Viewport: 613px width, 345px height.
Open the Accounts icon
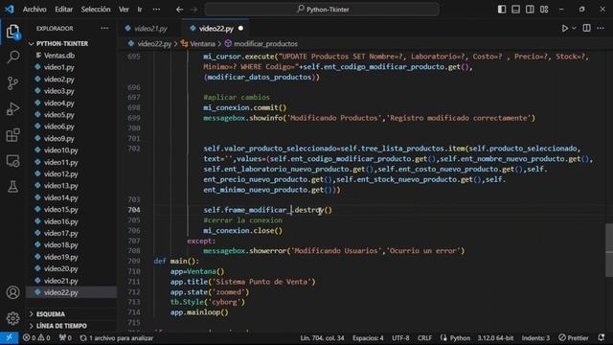[x=12, y=292]
